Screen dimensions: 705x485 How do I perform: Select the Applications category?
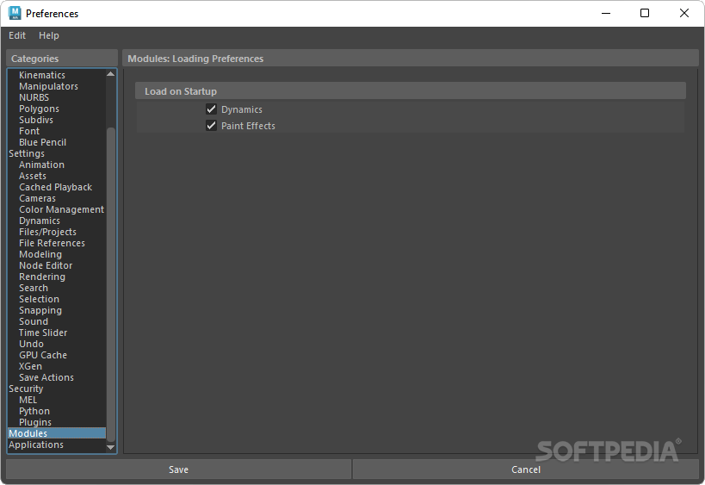pos(36,445)
